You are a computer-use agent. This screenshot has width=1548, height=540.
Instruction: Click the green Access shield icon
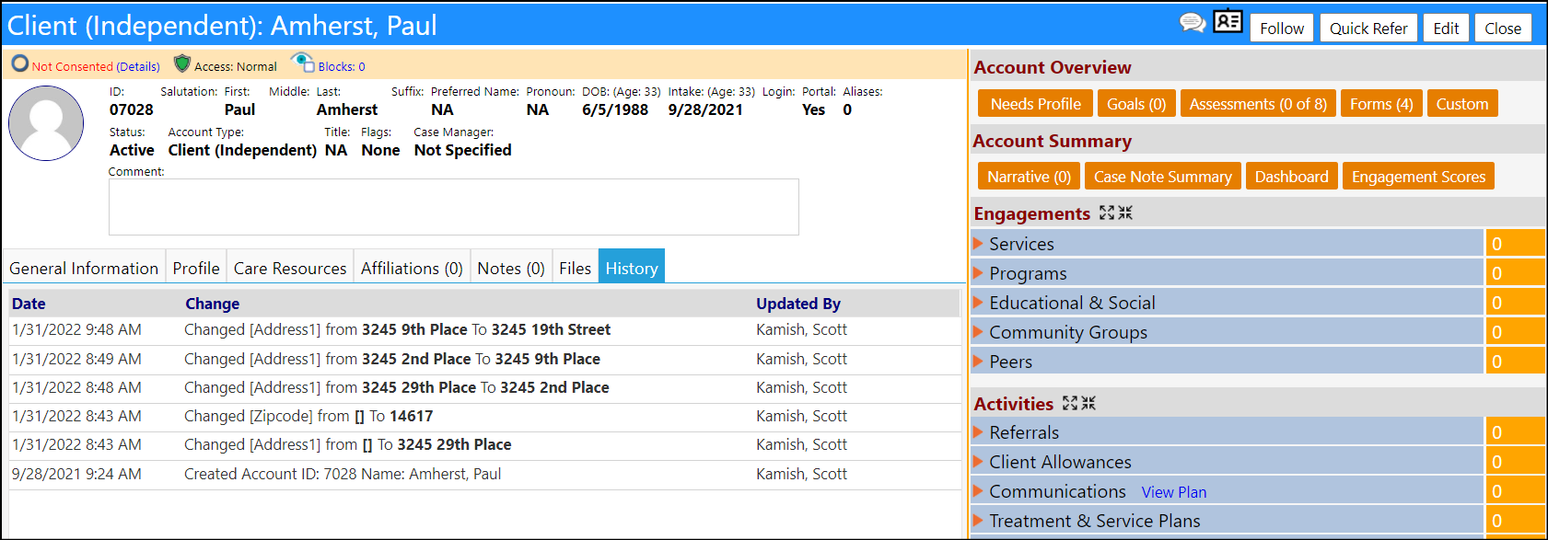click(182, 63)
